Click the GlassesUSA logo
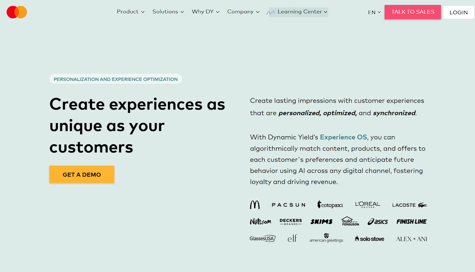The width and height of the screenshot is (475, 272). [262, 238]
